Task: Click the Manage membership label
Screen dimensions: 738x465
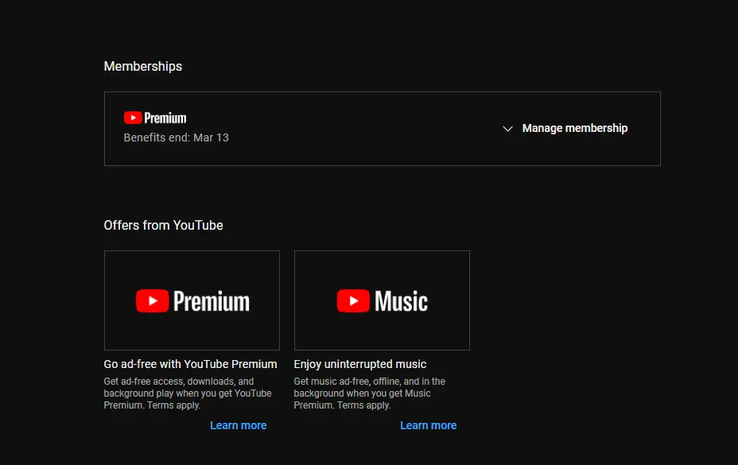Action: click(575, 128)
